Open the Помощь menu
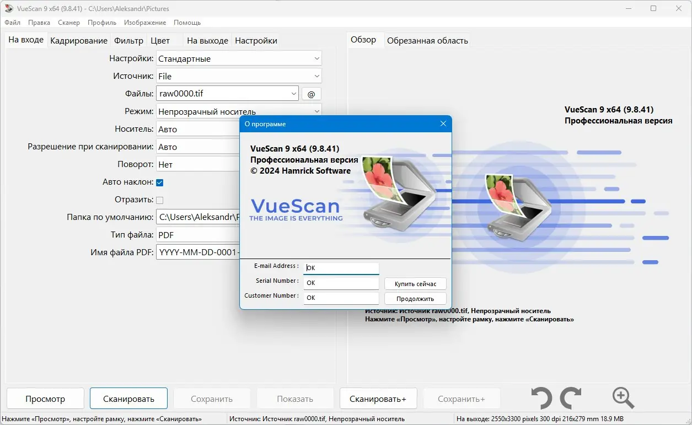Image resolution: width=692 pixels, height=425 pixels. [187, 23]
